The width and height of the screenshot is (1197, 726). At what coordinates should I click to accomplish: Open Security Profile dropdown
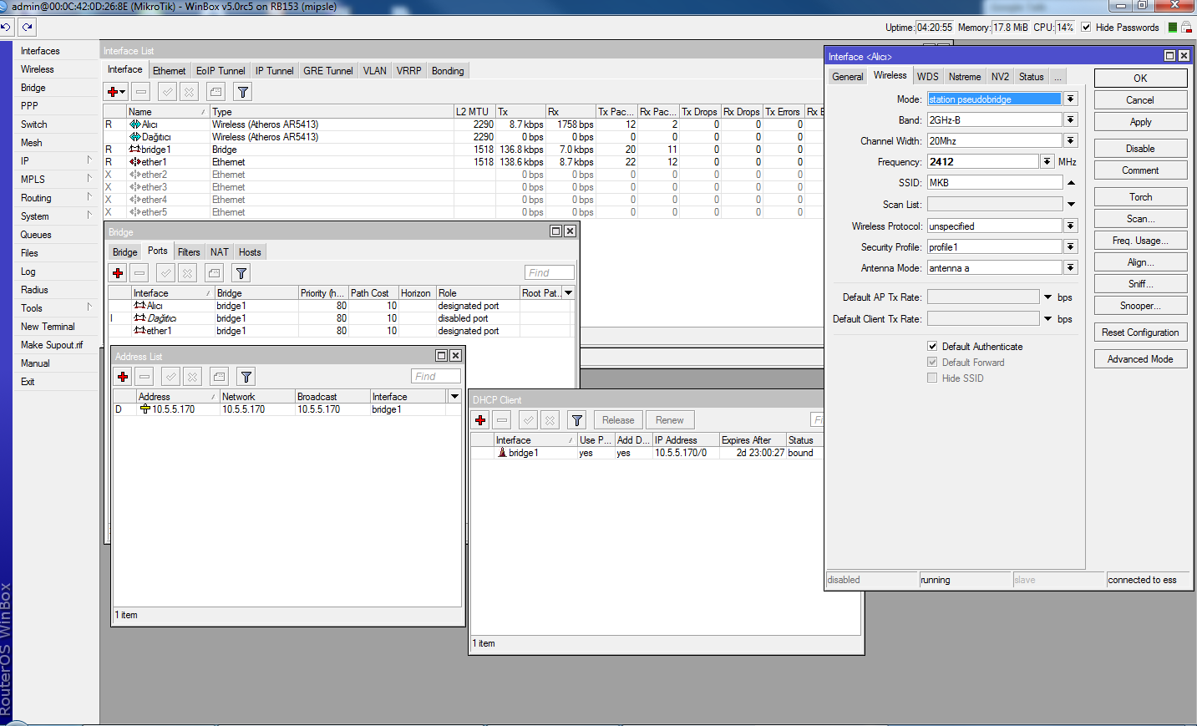click(x=1071, y=246)
